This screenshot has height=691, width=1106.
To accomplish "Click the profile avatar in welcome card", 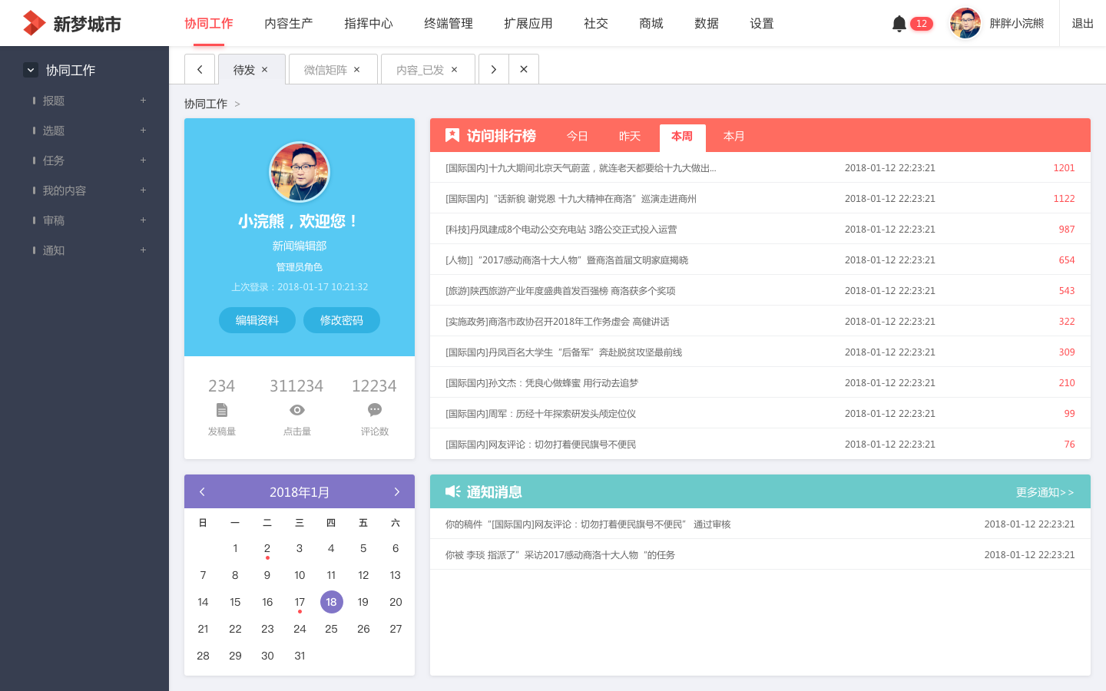I will [300, 172].
